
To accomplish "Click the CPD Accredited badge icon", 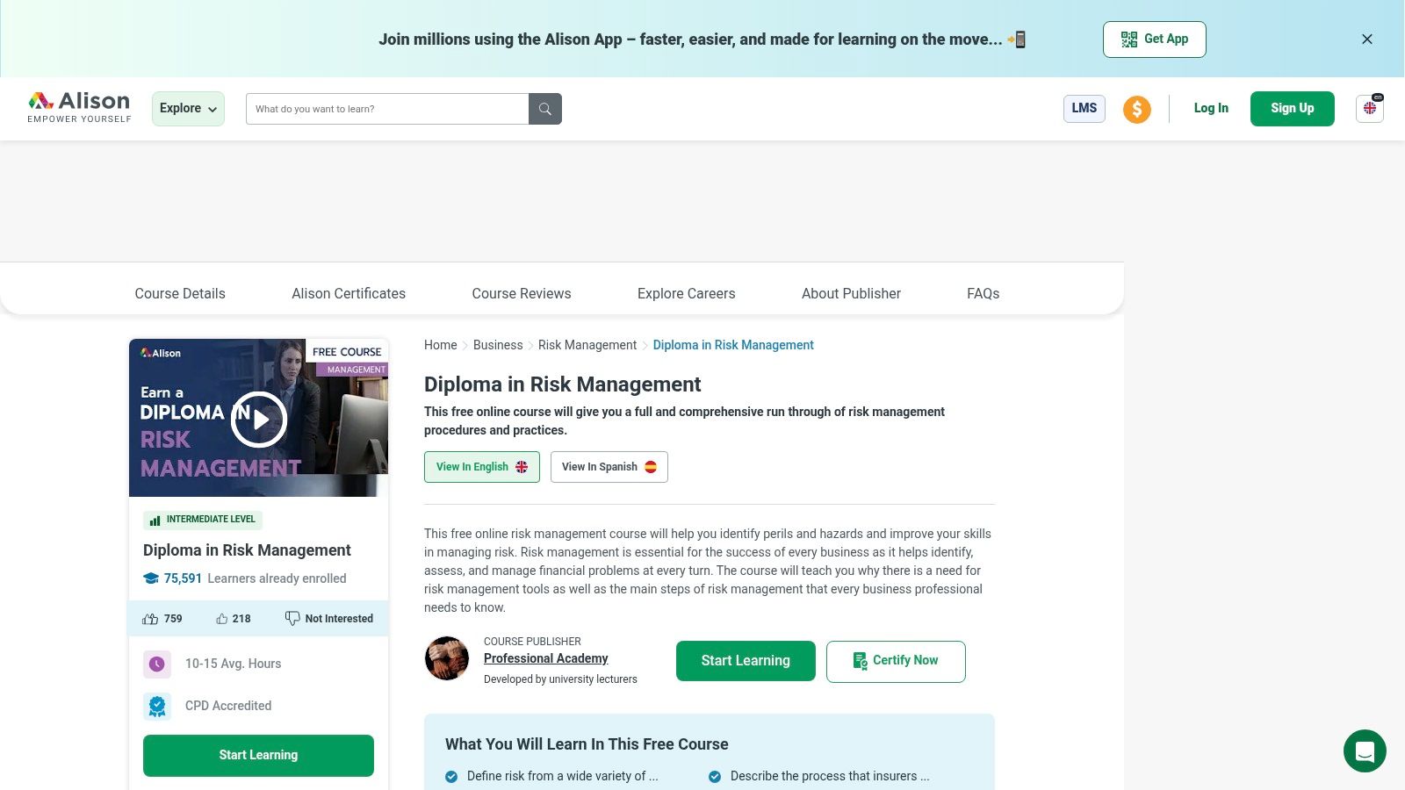I will click(x=157, y=706).
